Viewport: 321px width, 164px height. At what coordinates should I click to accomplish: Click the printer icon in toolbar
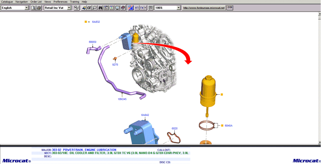39,8
